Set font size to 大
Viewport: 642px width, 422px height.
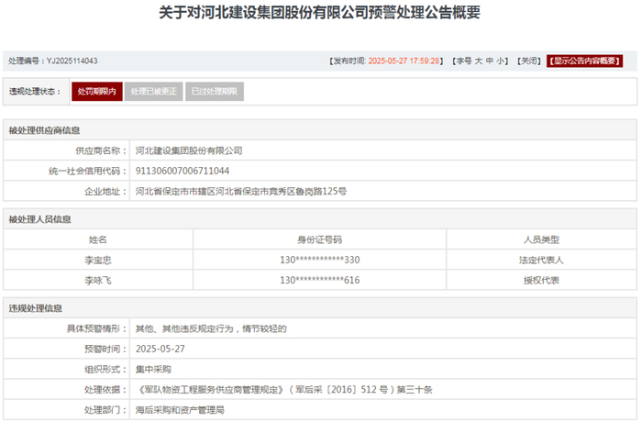tap(479, 61)
